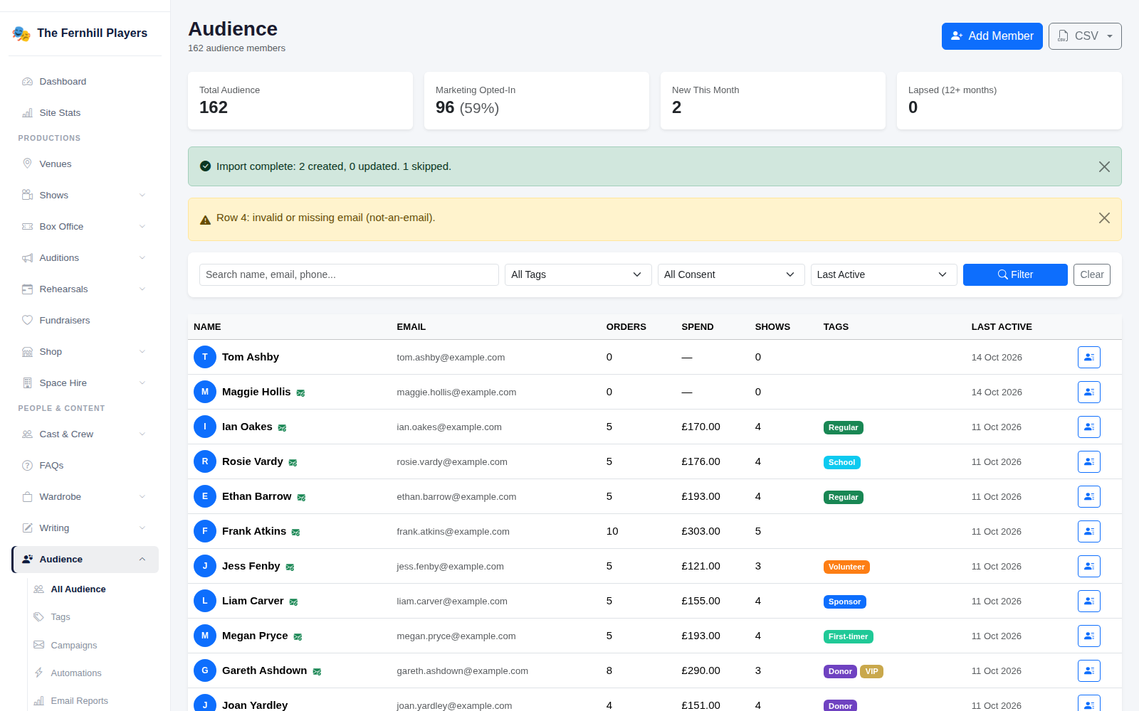Click the Fernhill Players theatre logo
Screen dimensions: 1139x711
(21, 33)
